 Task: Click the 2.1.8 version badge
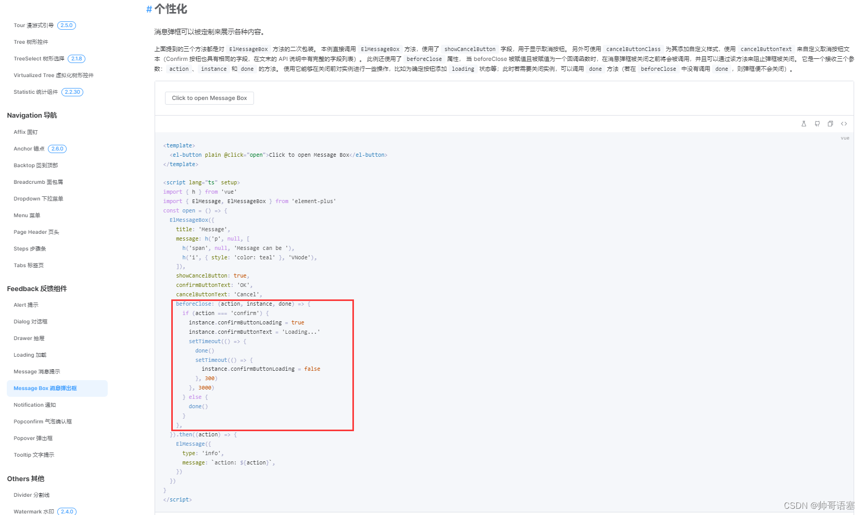(77, 59)
